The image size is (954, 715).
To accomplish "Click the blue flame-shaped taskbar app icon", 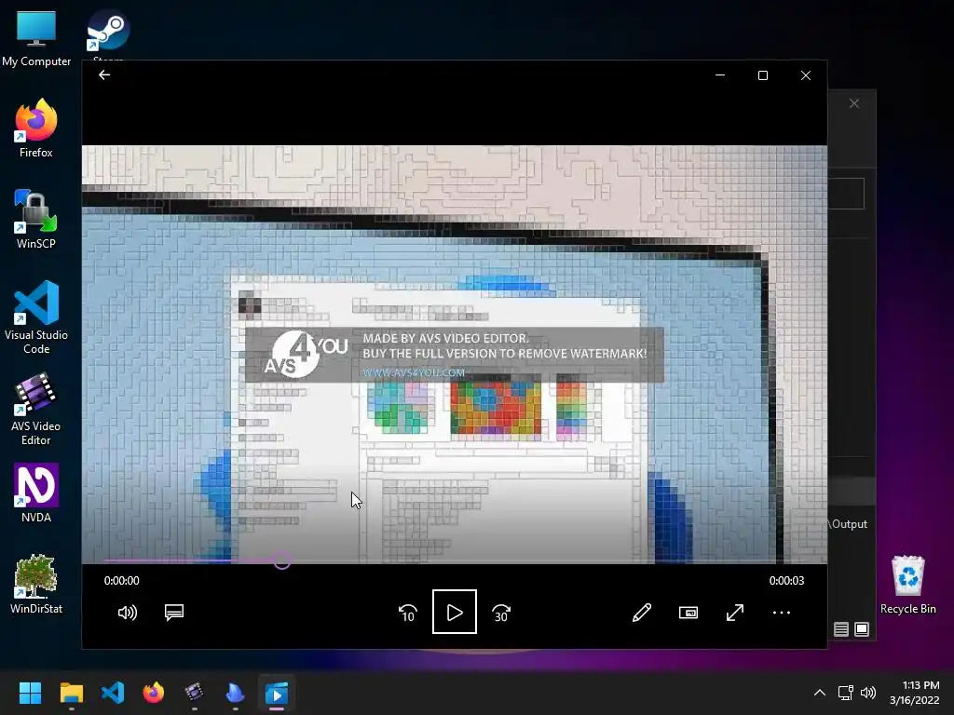I will point(236,693).
